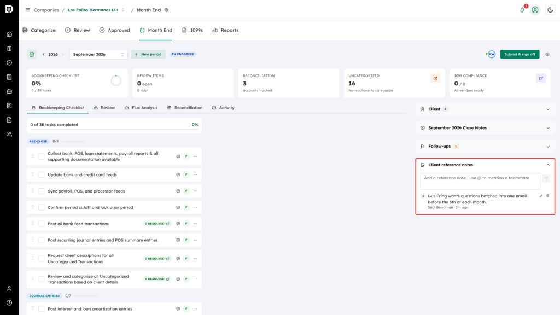Open month-end settings gear beside Submit
Viewport: 560px width, 315px height.
tap(547, 54)
